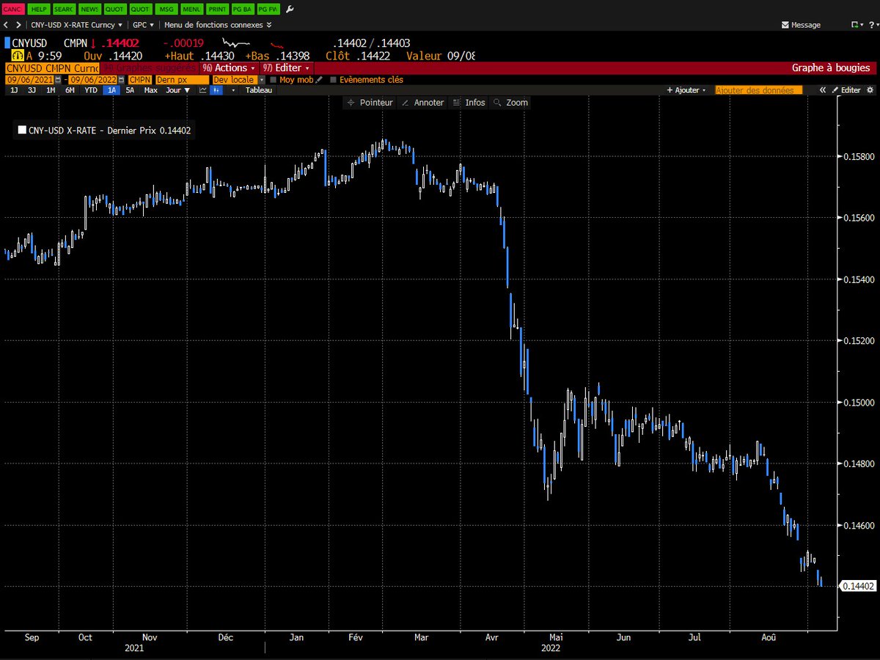The image size is (880, 660).
Task: Open the CNY-USD X-RATE Curncy dropdown
Action: coord(76,25)
